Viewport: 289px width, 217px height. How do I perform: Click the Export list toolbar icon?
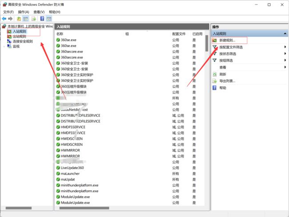(33, 19)
